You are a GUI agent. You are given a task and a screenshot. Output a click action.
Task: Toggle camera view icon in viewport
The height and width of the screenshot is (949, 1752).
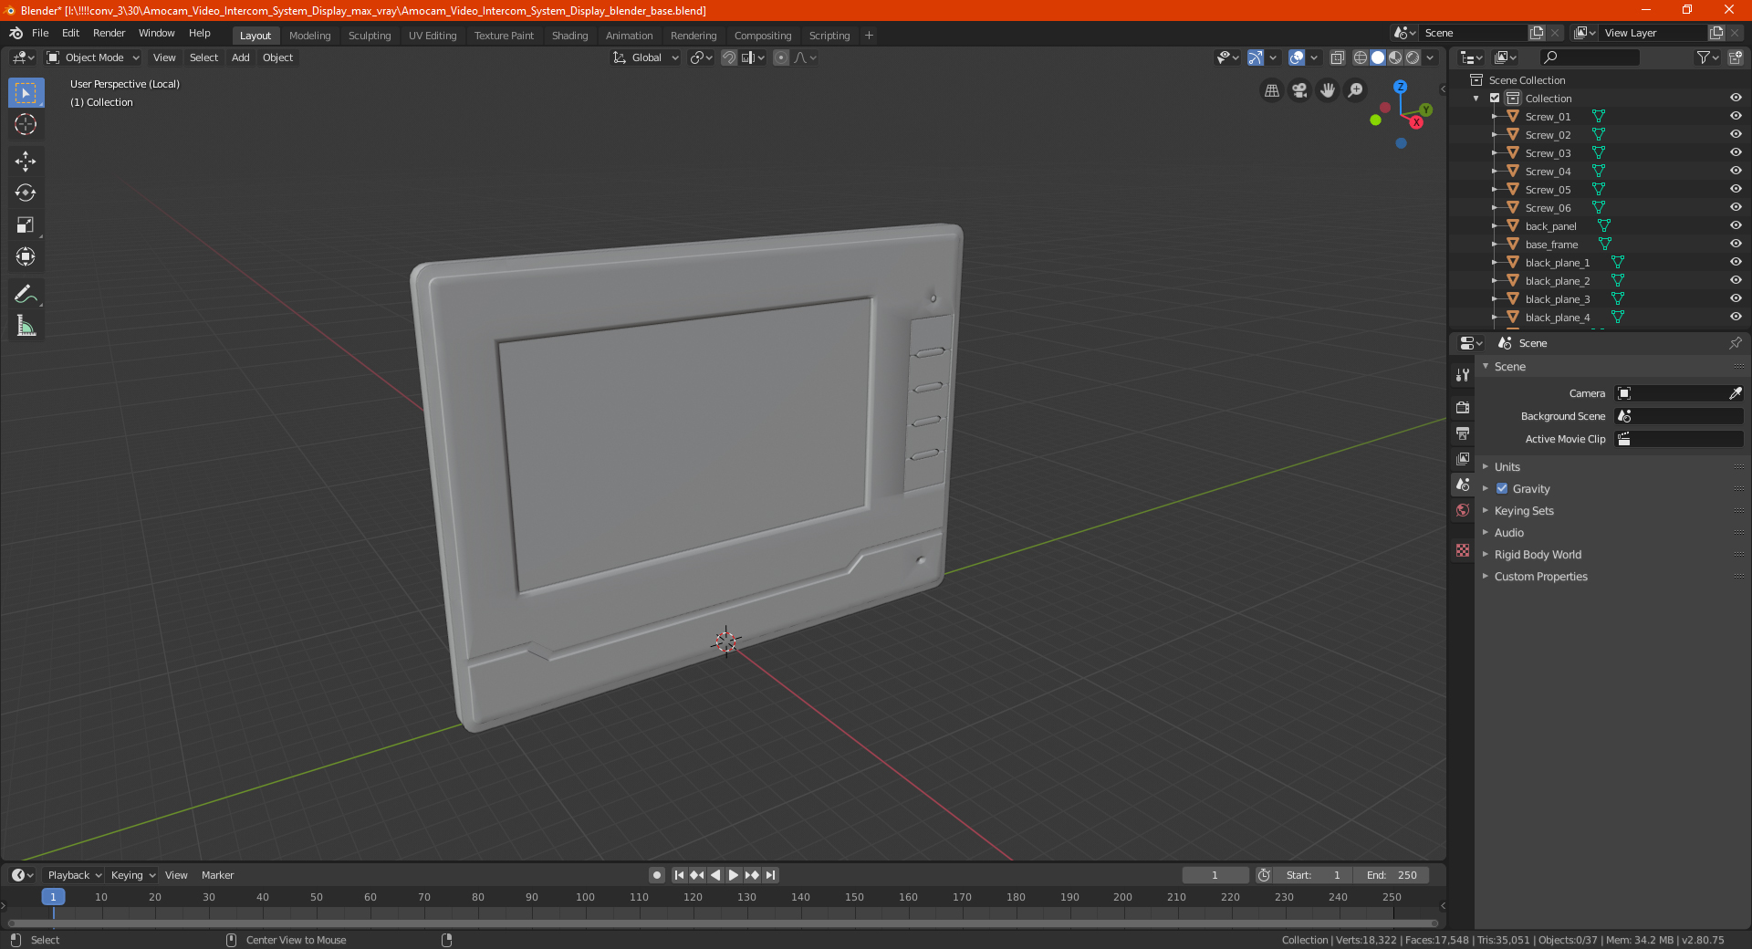[x=1299, y=90]
